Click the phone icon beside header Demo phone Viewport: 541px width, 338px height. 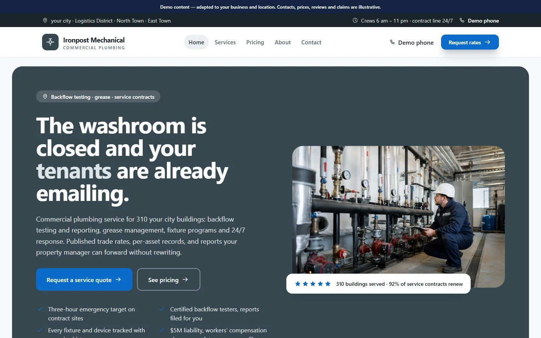tap(392, 42)
